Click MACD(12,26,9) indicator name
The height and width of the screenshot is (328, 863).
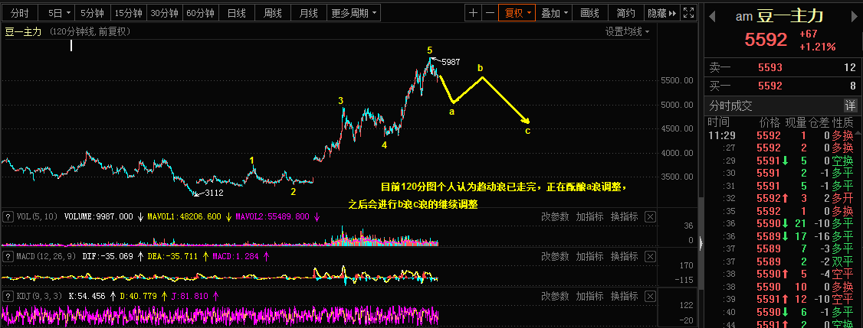[x=48, y=256]
